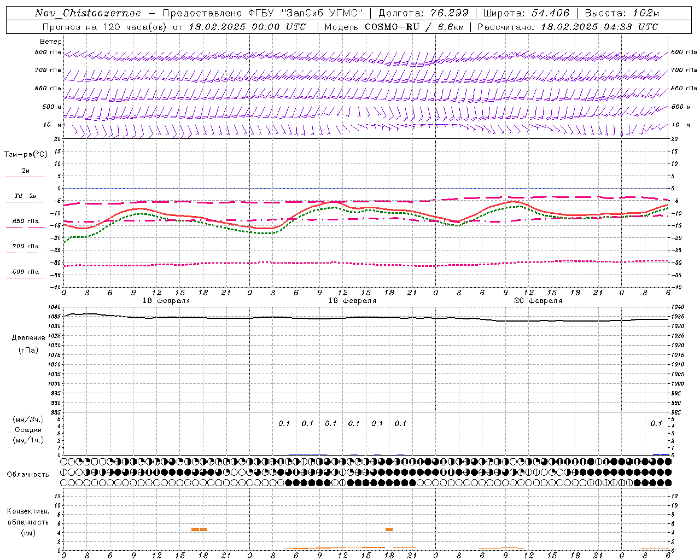Click the forecast length text Прогноз на 120 часа(ов)
Viewport: 700px width, 560px height.
pyautogui.click(x=106, y=27)
